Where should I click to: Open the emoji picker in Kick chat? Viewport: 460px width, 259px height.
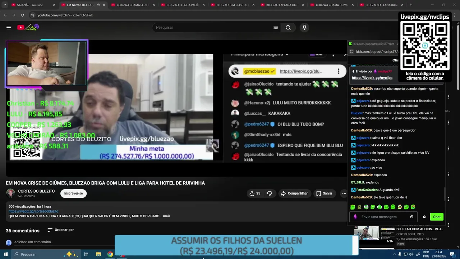tap(412, 217)
